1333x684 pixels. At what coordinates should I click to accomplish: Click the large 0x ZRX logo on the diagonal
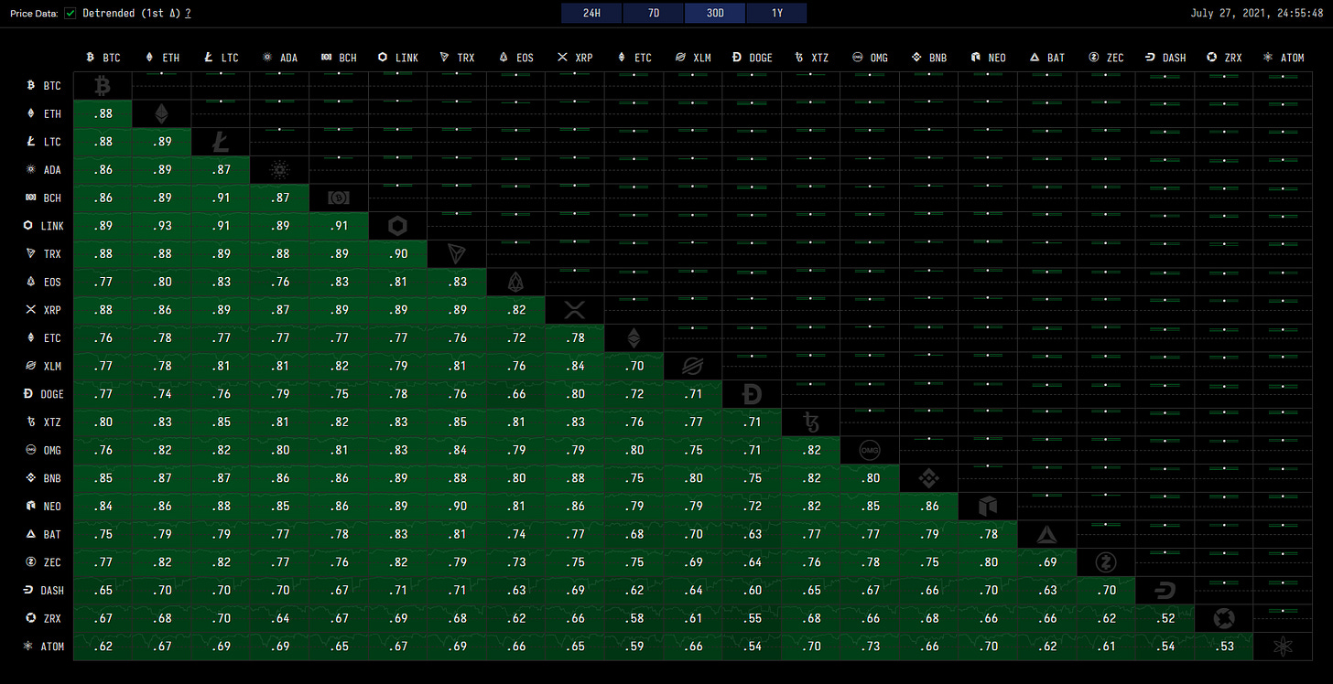(x=1224, y=618)
